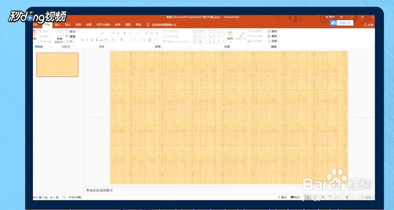
Task: Switch to the 插入 (Insert) tab
Action: [x=57, y=24]
